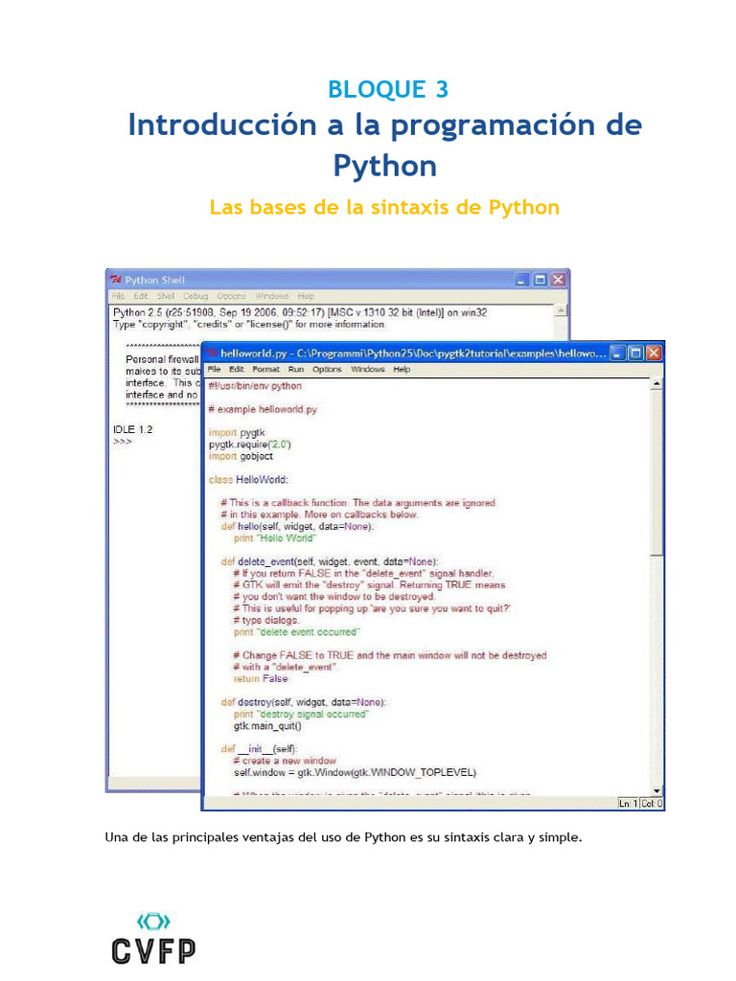Open Options menu in Python Shell window
Screen dimensions: 736x981
click(x=231, y=296)
